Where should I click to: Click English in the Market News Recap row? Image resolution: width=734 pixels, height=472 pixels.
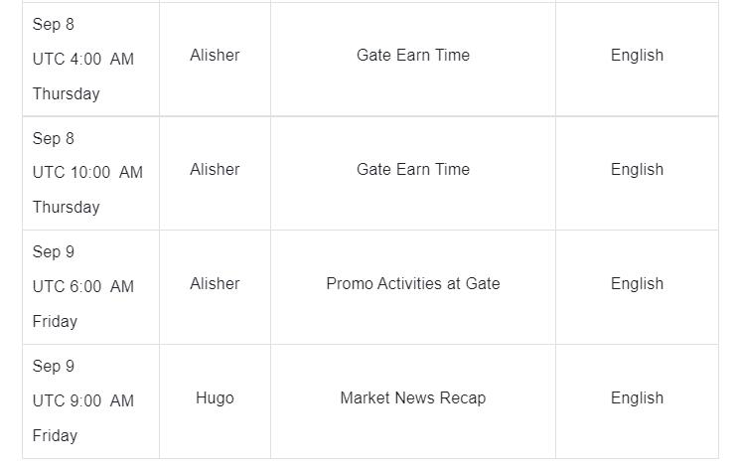pyautogui.click(x=637, y=398)
